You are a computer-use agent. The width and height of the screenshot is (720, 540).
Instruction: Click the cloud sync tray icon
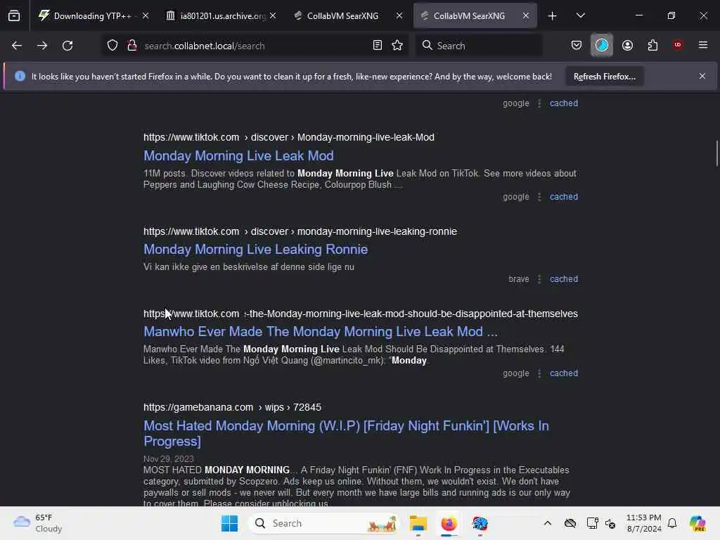(570, 523)
